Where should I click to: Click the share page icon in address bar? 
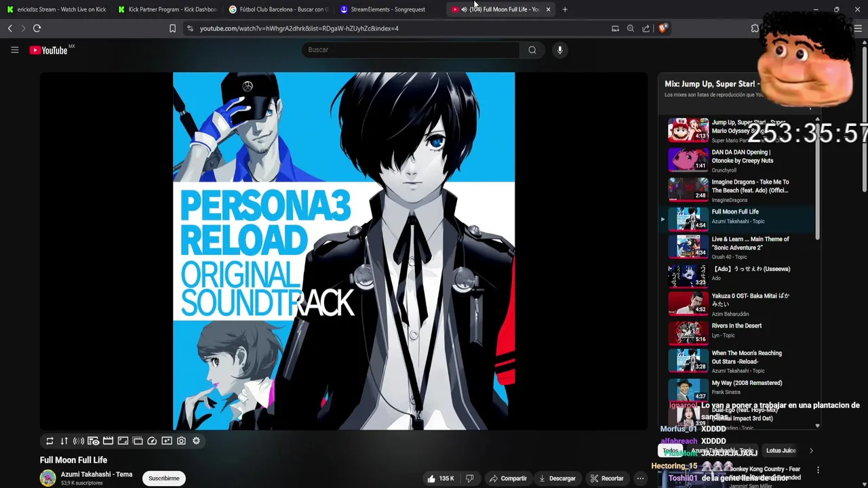coord(646,28)
